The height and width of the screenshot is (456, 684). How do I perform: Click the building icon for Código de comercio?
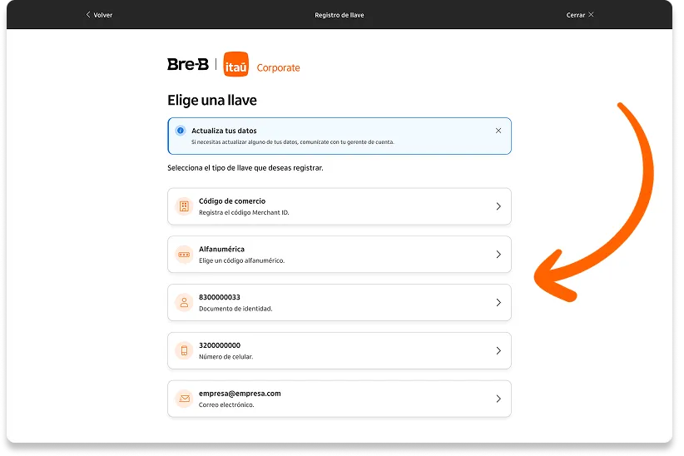[184, 206]
